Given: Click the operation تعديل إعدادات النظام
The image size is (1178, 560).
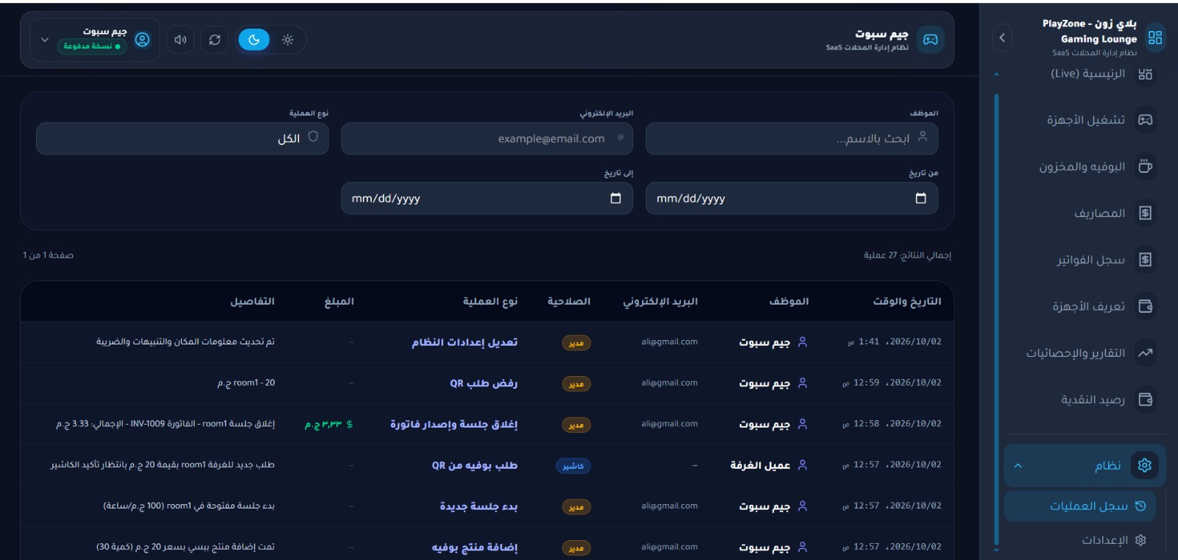Looking at the screenshot, I should click(465, 342).
